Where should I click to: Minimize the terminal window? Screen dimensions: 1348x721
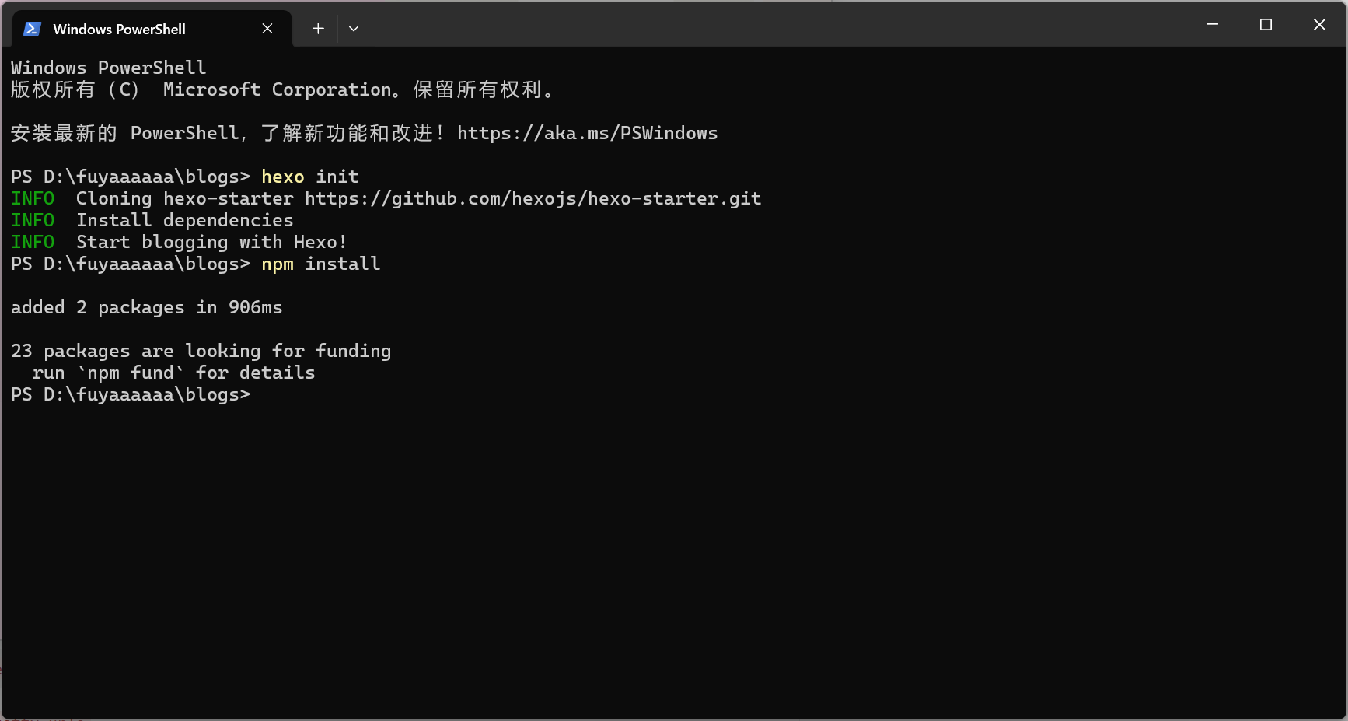click(1212, 25)
